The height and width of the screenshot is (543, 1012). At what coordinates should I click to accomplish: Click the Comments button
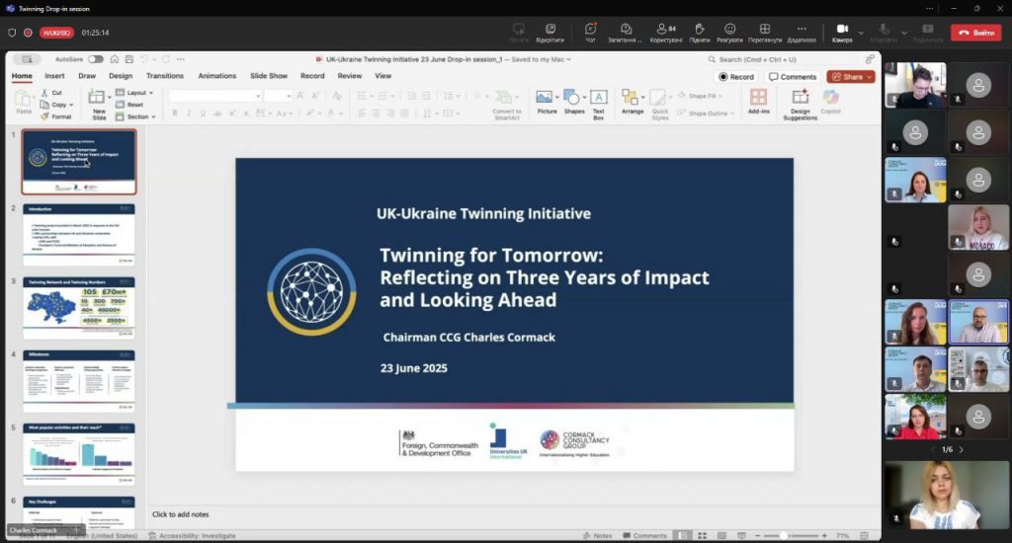coord(793,76)
